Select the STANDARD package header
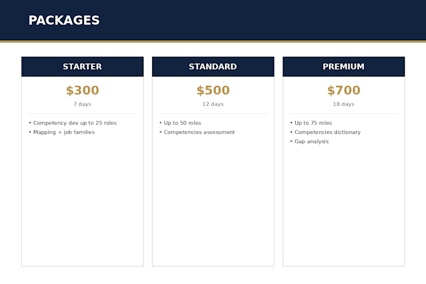 213,66
